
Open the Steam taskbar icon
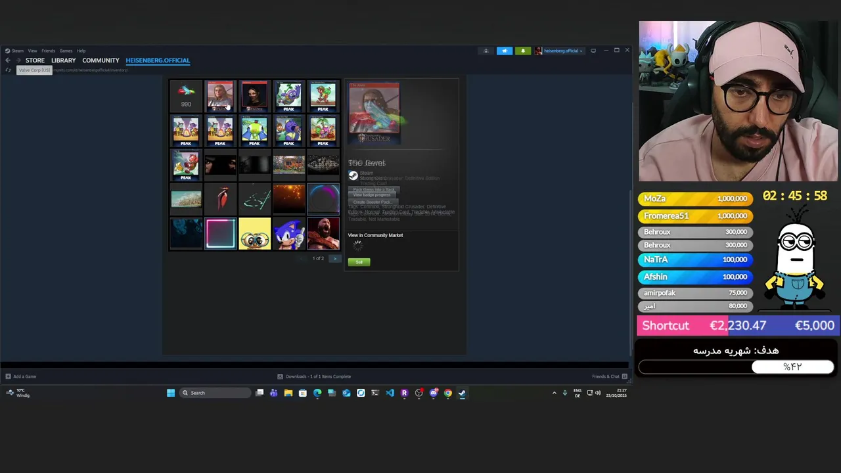(x=462, y=393)
